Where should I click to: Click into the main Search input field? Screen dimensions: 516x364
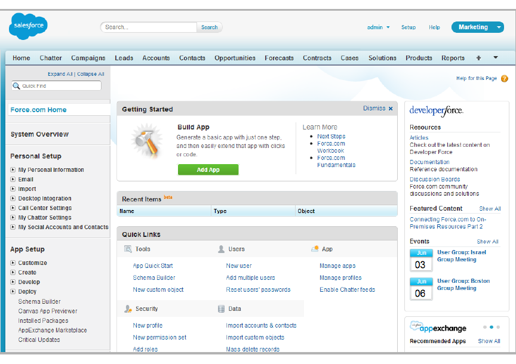pos(149,27)
